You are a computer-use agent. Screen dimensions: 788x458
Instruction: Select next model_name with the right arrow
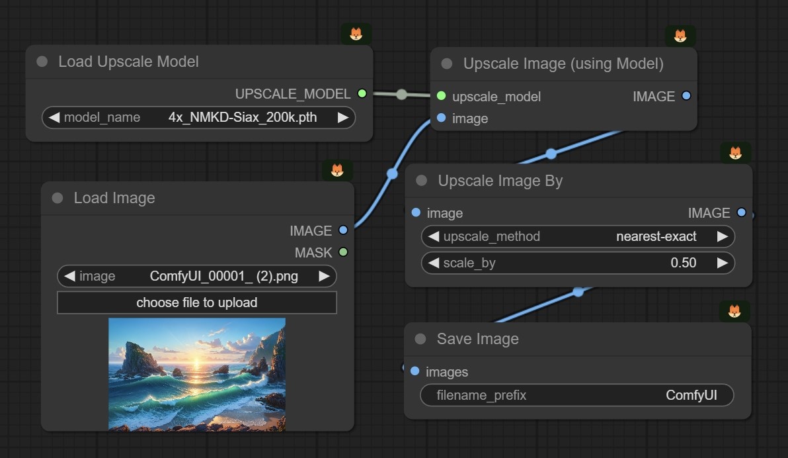pyautogui.click(x=342, y=118)
